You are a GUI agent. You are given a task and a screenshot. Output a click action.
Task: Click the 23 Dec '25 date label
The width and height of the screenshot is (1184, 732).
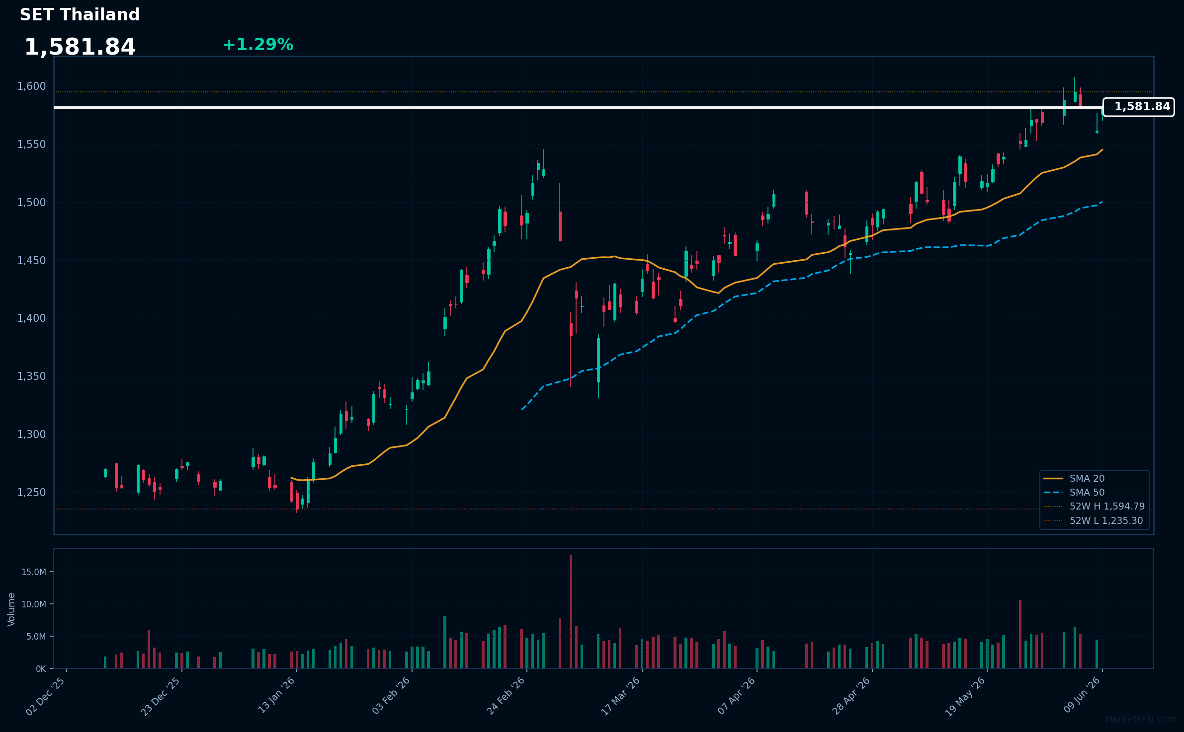pyautogui.click(x=161, y=696)
